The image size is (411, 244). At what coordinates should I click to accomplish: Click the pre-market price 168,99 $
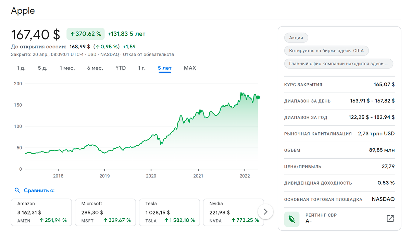[80, 47]
